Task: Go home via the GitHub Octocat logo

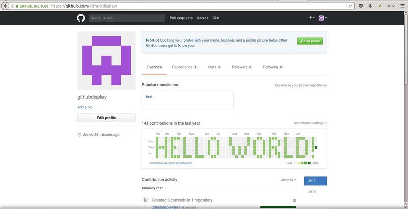Action: point(81,18)
